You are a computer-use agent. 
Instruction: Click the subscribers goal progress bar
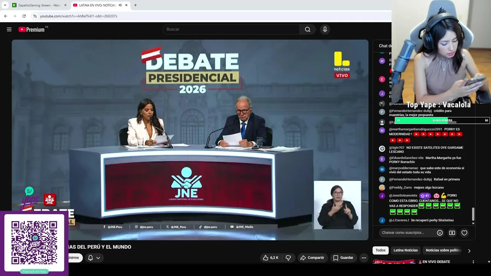pyautogui.click(x=442, y=120)
